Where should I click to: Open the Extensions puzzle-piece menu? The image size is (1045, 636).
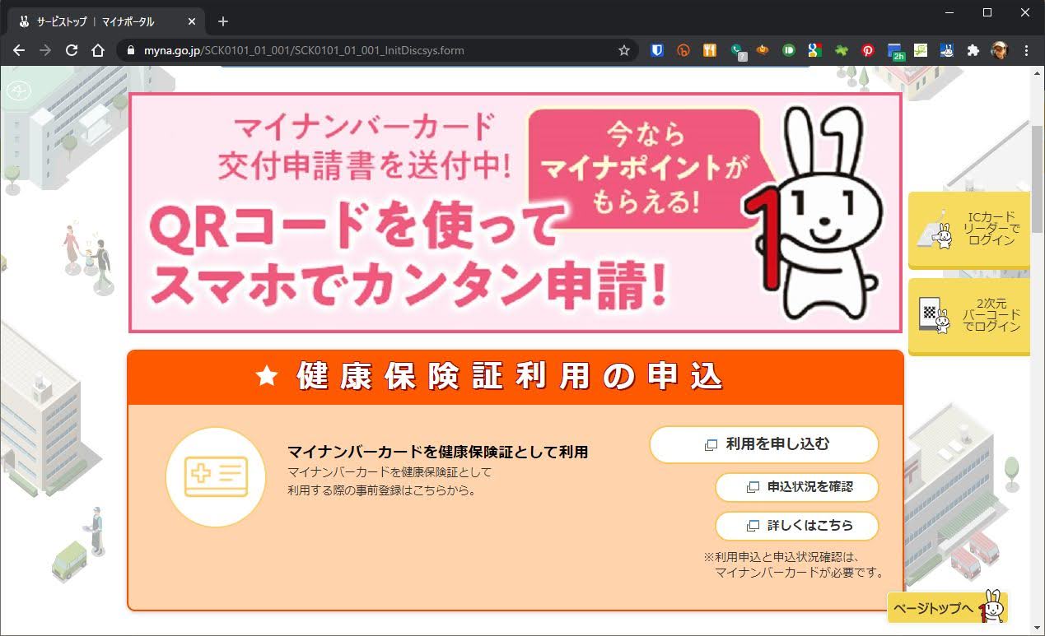pos(973,50)
